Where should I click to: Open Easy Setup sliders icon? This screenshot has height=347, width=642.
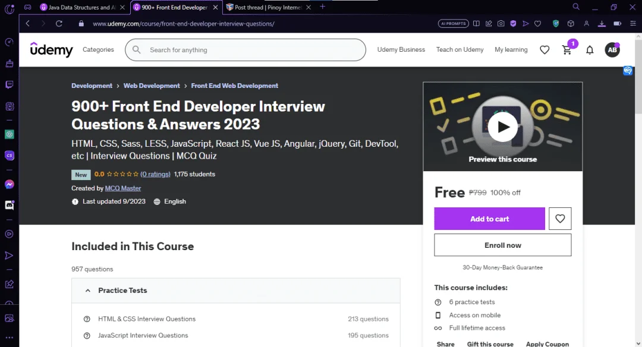pyautogui.click(x=632, y=24)
